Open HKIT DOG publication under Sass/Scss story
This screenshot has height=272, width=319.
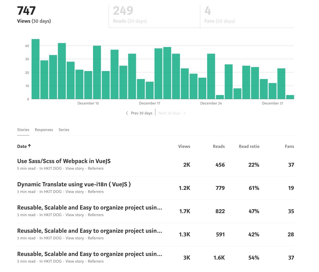tap(50, 168)
